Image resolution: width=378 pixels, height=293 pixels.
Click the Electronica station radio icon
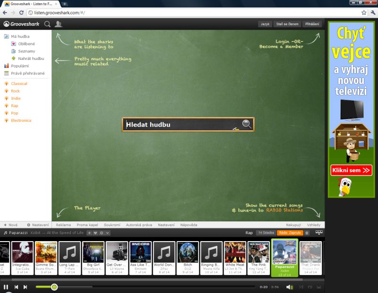pyautogui.click(x=7, y=120)
